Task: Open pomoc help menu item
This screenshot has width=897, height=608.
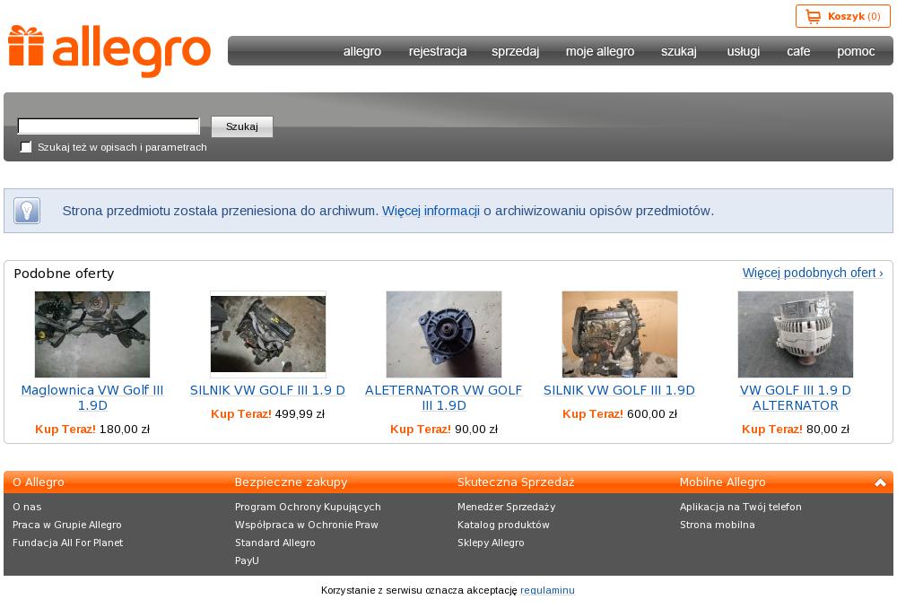Action: [x=856, y=51]
